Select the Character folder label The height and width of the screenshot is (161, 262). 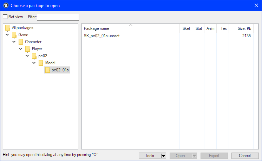(x=33, y=42)
